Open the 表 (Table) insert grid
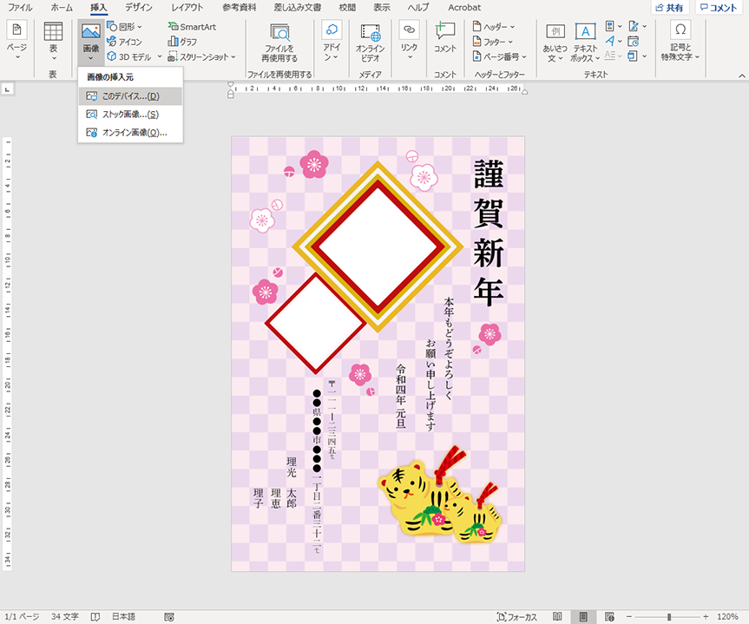Screen dimensions: 749x624 (x=53, y=42)
